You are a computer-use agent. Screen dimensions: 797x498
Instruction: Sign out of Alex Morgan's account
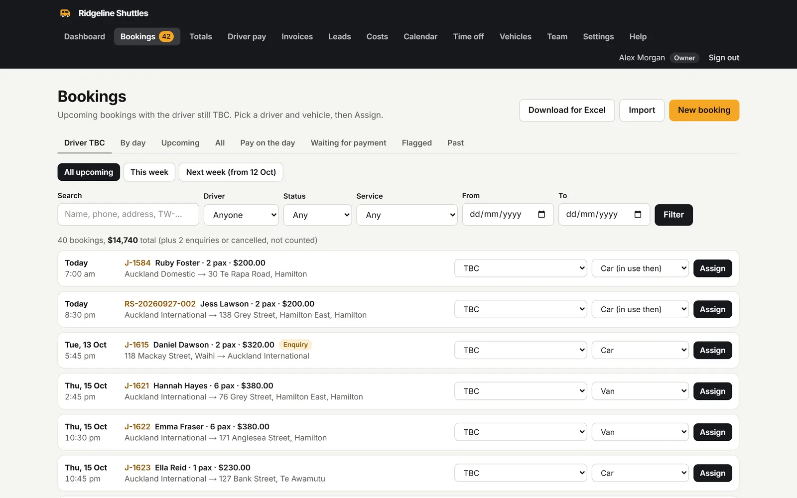[724, 58]
